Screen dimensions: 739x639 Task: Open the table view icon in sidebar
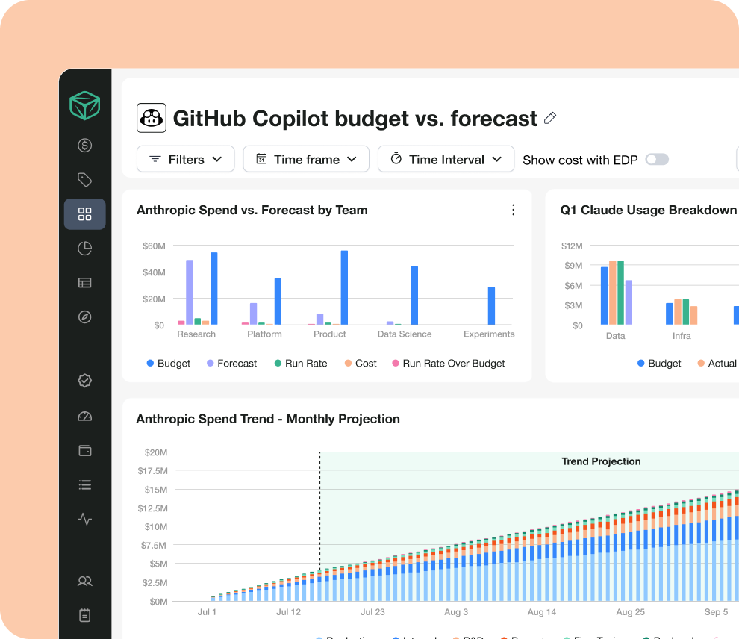(x=85, y=283)
